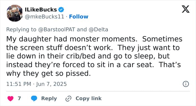The height and width of the screenshot is (106, 196).
Task: Click the 'Replying to' label text
Action: tap(21, 30)
